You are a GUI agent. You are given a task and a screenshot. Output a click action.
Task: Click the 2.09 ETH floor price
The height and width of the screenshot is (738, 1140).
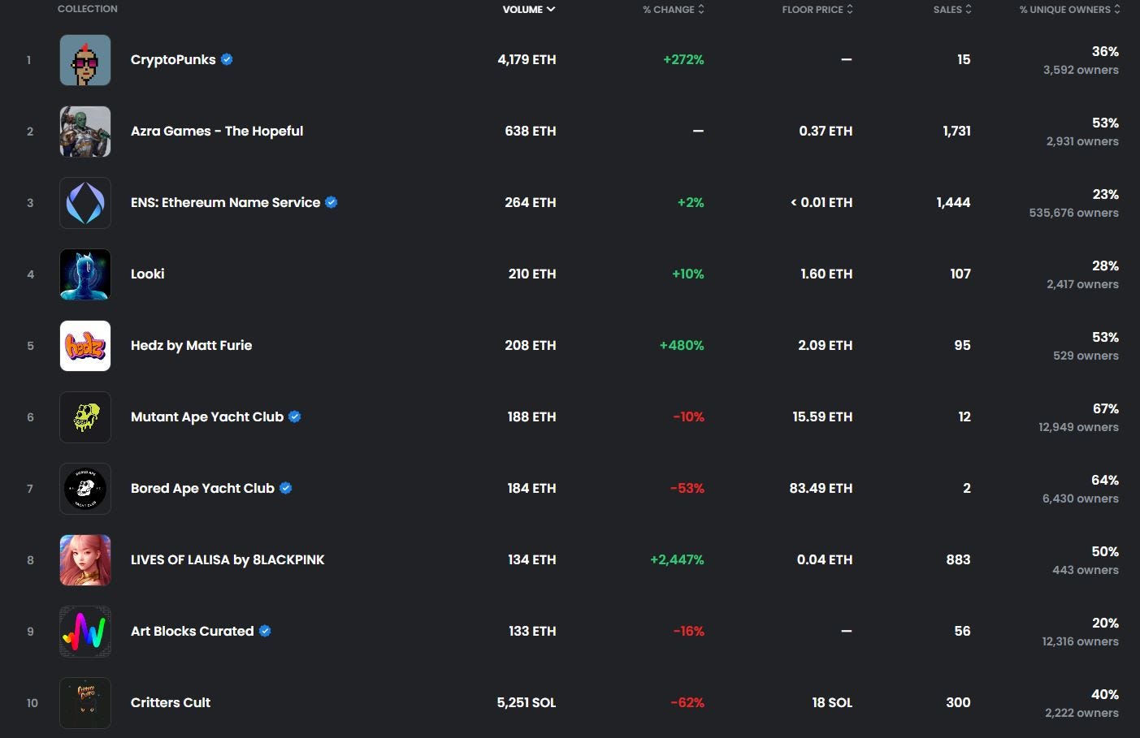[x=826, y=345]
